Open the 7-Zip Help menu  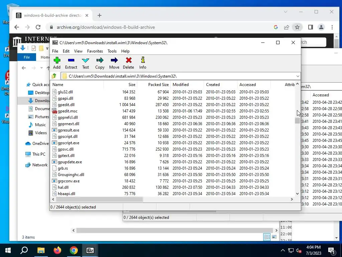coord(126,51)
